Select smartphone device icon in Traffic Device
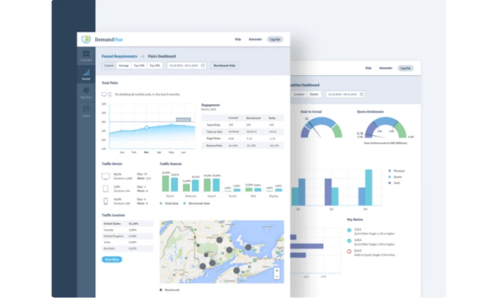The image size is (498, 299). 106,201
